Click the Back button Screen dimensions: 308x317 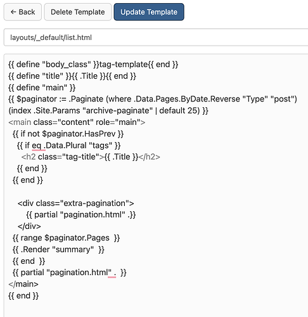23,12
